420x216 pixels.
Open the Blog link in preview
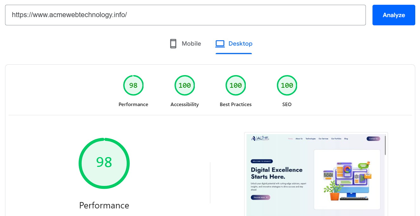click(x=346, y=139)
